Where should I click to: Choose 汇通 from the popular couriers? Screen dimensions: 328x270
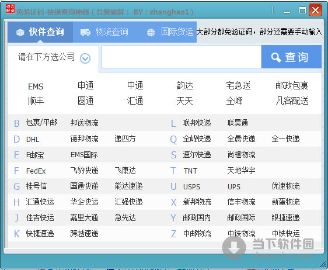pyautogui.click(x=135, y=101)
